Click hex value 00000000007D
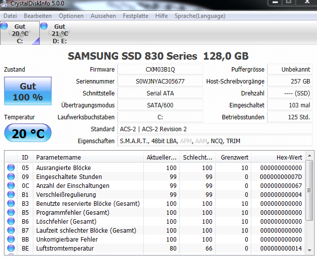The width and height of the screenshot is (317, 258). point(281,176)
